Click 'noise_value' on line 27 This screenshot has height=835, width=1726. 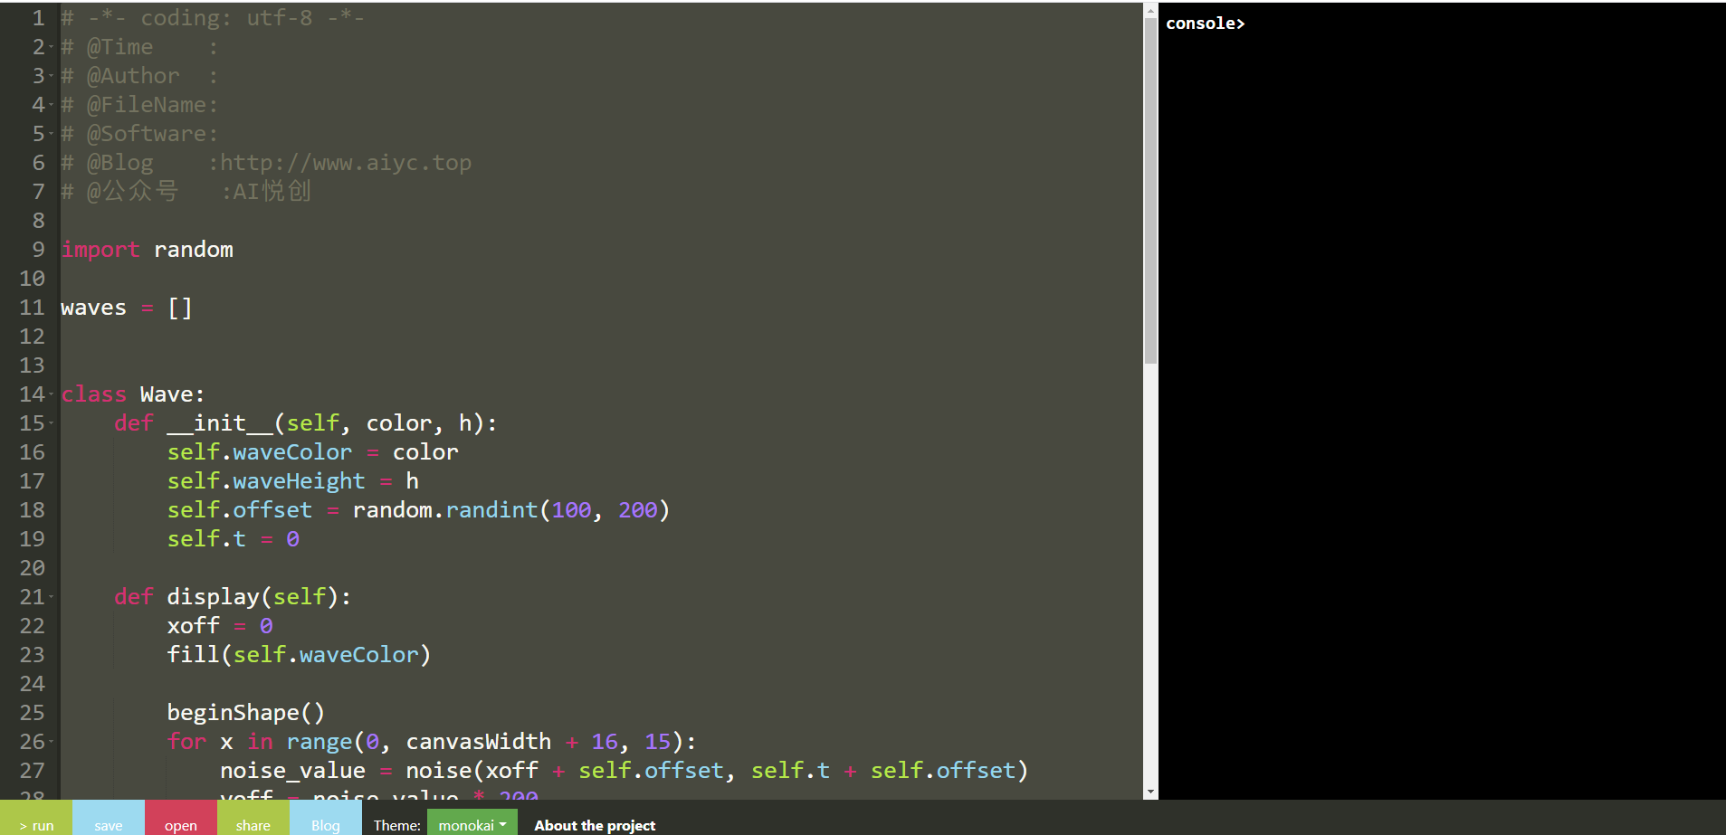pyautogui.click(x=292, y=771)
